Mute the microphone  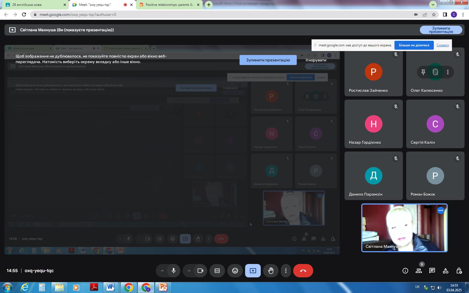(174, 271)
